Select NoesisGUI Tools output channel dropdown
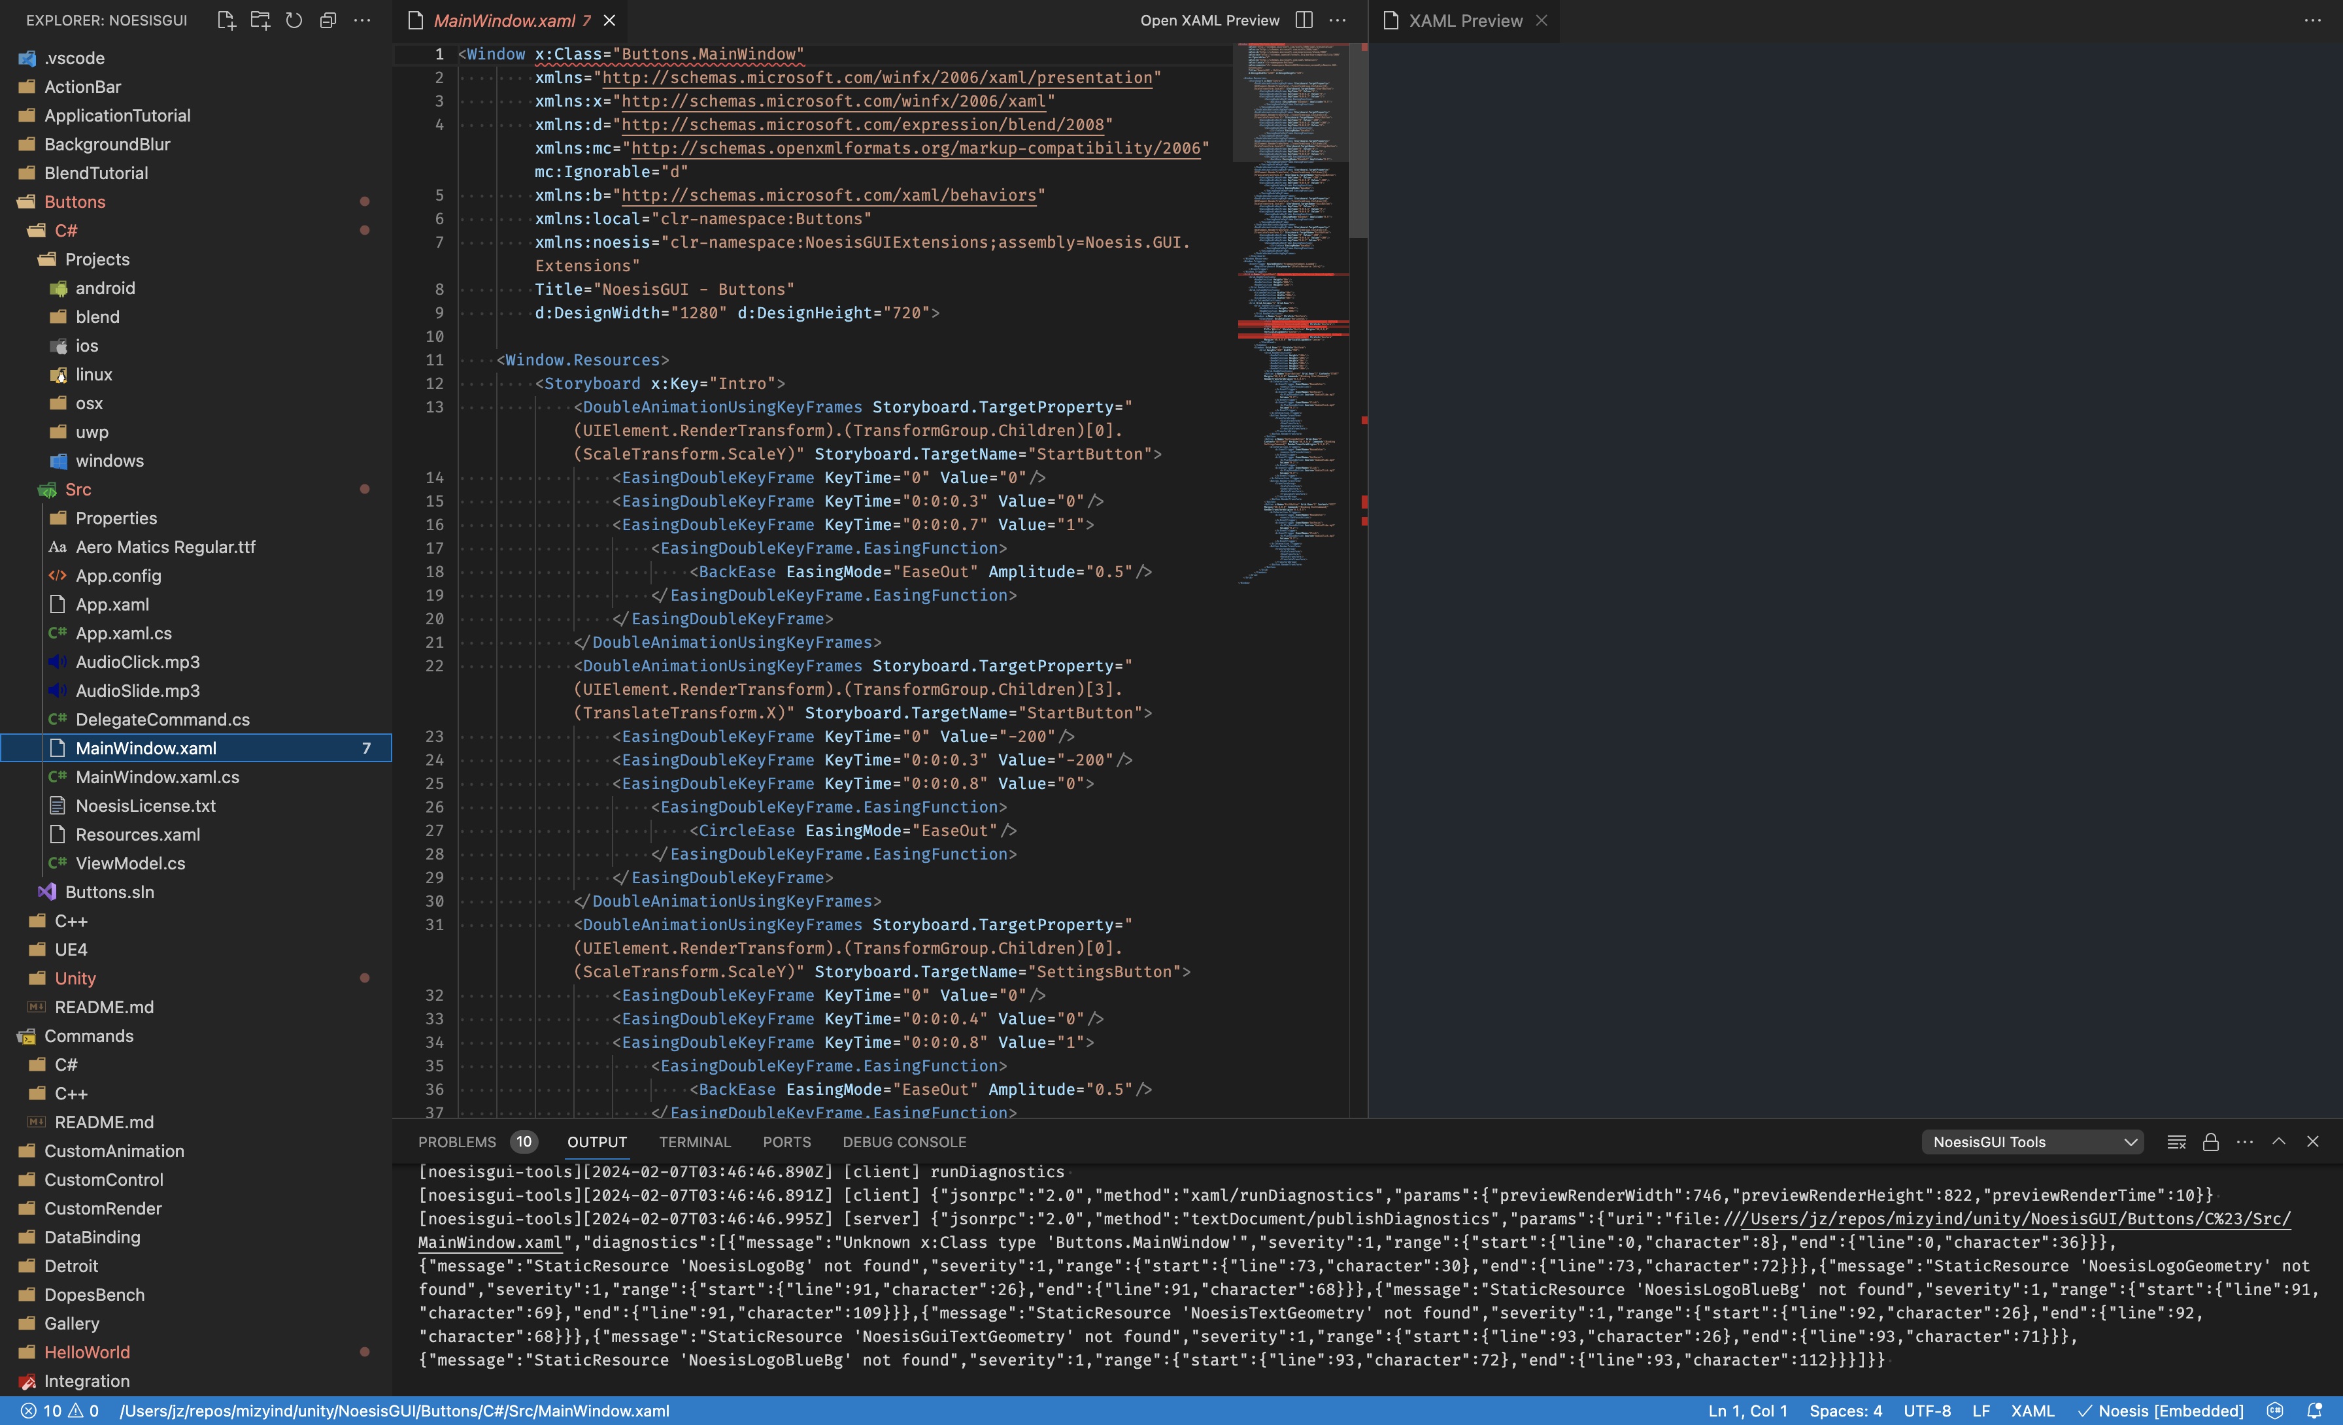The width and height of the screenshot is (2343, 1425). coord(2033,1142)
